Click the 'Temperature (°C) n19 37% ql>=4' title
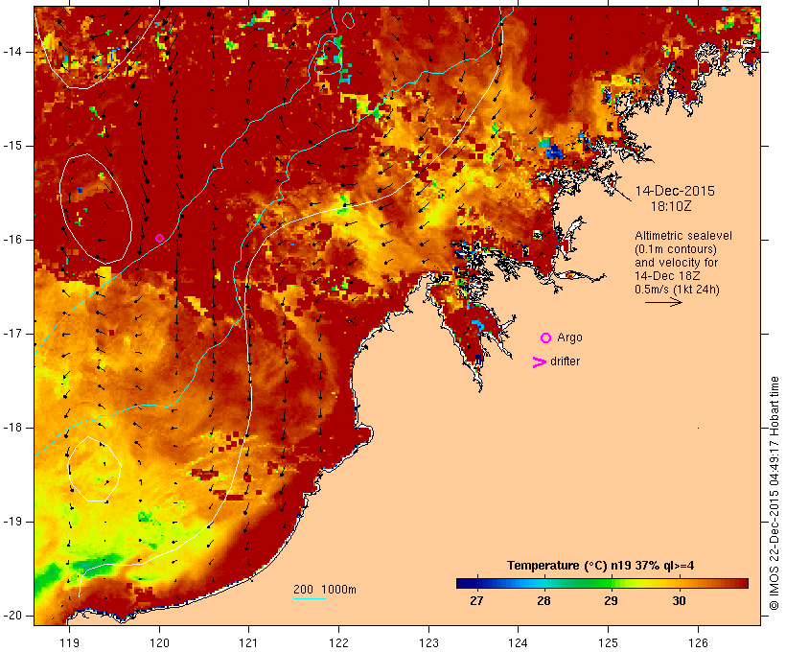 pyautogui.click(x=601, y=566)
